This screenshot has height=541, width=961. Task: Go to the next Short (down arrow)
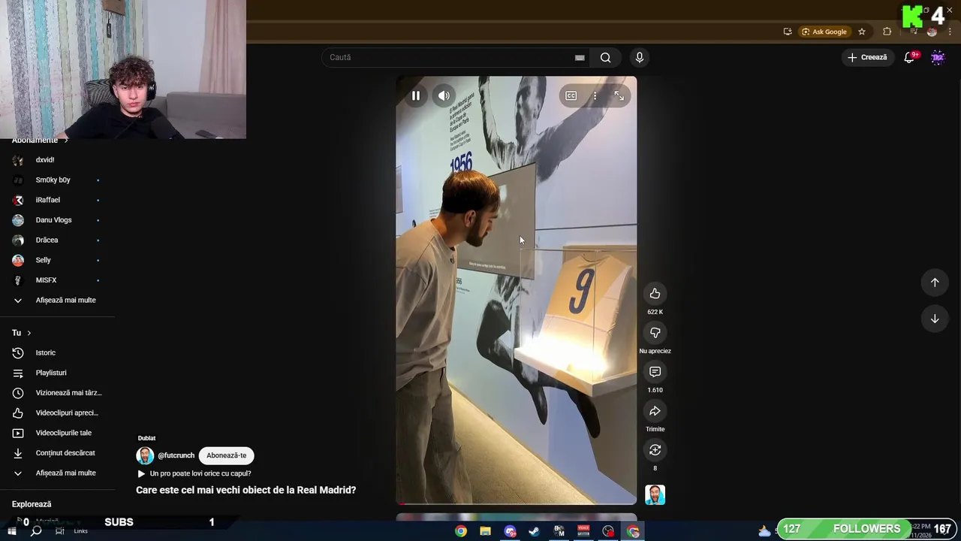point(935,319)
